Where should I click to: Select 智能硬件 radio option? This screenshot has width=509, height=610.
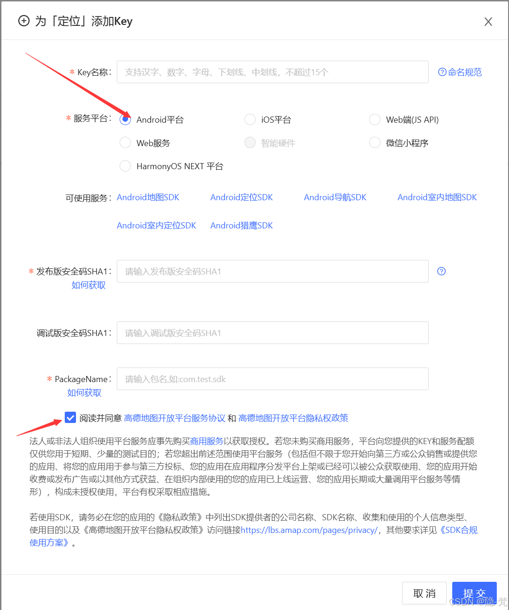click(250, 142)
